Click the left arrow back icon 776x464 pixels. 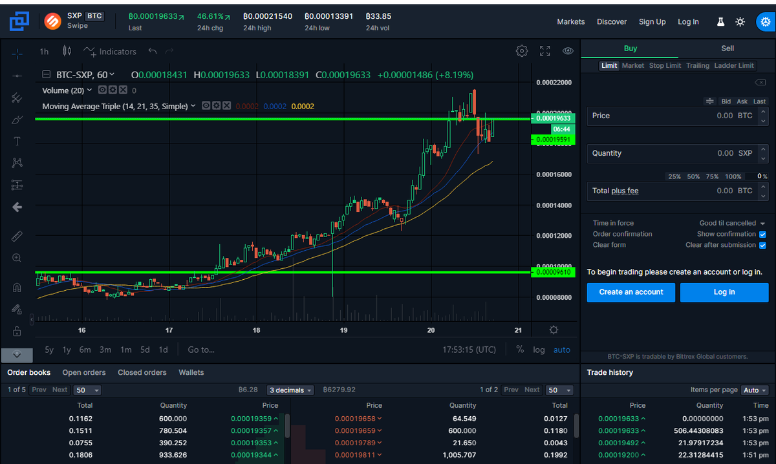[x=17, y=207]
